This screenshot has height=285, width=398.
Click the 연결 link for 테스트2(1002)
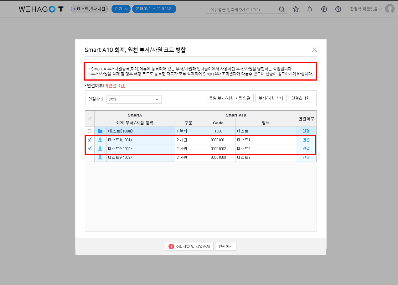coord(306,148)
